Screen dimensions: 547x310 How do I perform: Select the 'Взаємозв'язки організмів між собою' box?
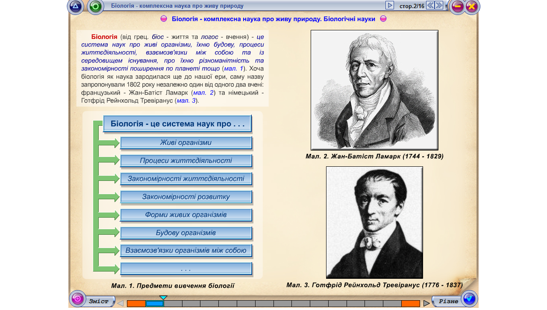click(186, 251)
